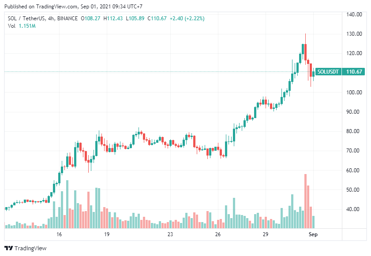Click the 100.00 price axis label

(354, 93)
